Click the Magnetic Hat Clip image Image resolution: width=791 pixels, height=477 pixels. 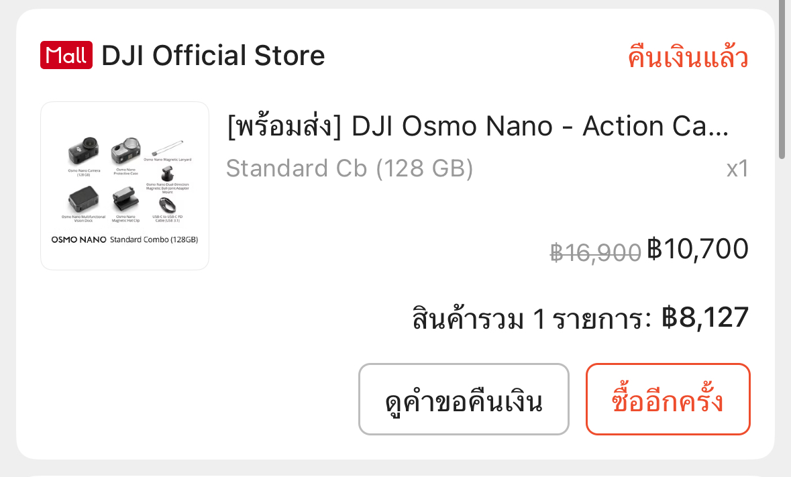point(124,200)
